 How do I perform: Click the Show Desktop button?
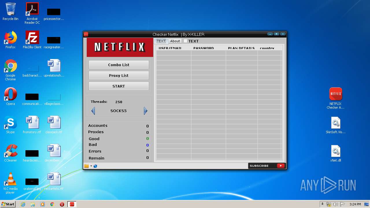[x=367, y=204]
